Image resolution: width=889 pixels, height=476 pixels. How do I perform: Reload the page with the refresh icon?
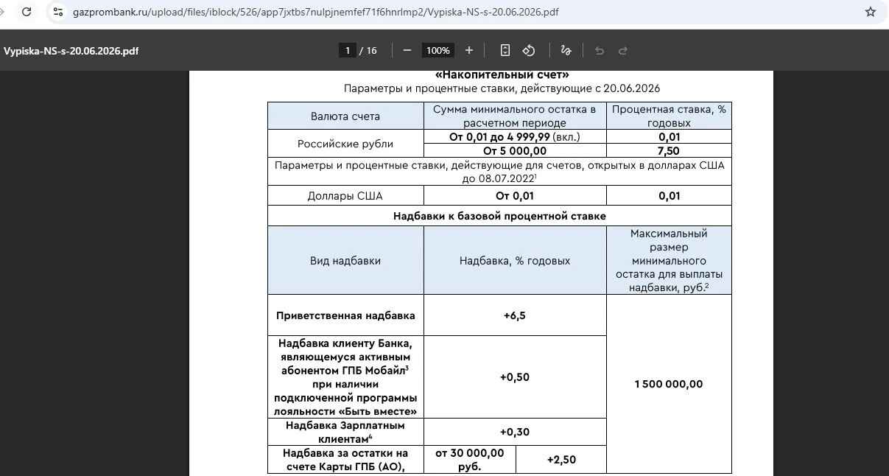point(27,13)
